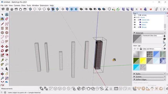Open the Draw menu
Viewport: 168px width, 94px height.
click(23, 5)
